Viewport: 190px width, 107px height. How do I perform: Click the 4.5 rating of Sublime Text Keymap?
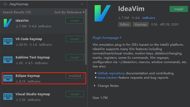29,63
